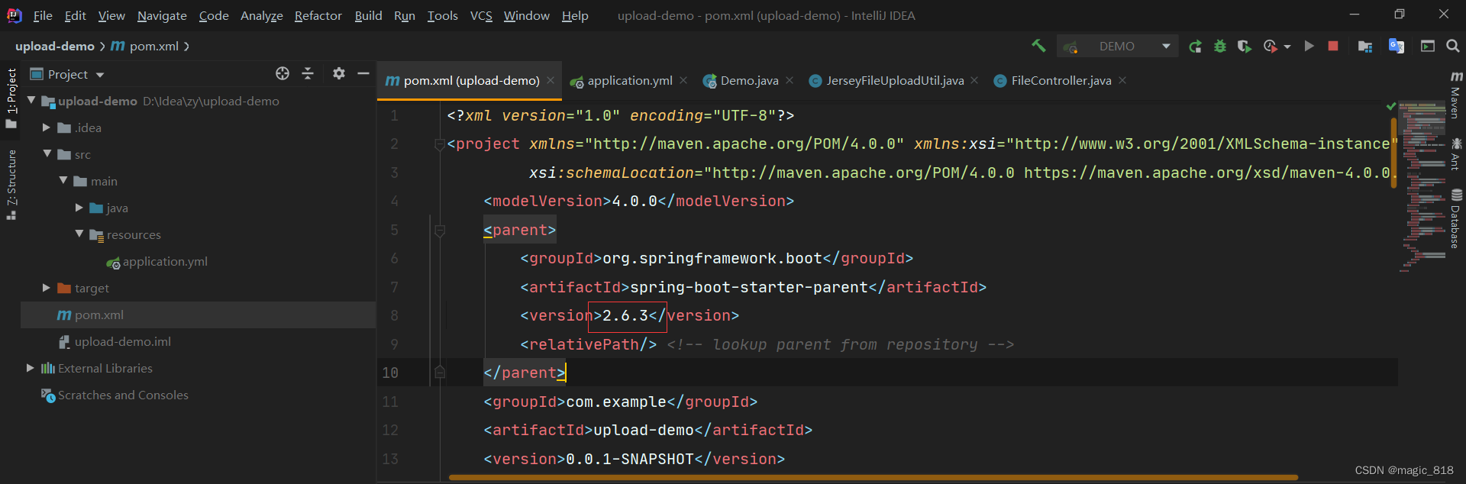Stop the process with red square

pyautogui.click(x=1333, y=47)
